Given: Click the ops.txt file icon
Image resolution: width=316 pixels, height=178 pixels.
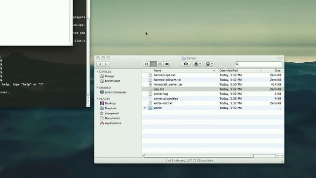Looking at the screenshot, I should pyautogui.click(x=150, y=89).
